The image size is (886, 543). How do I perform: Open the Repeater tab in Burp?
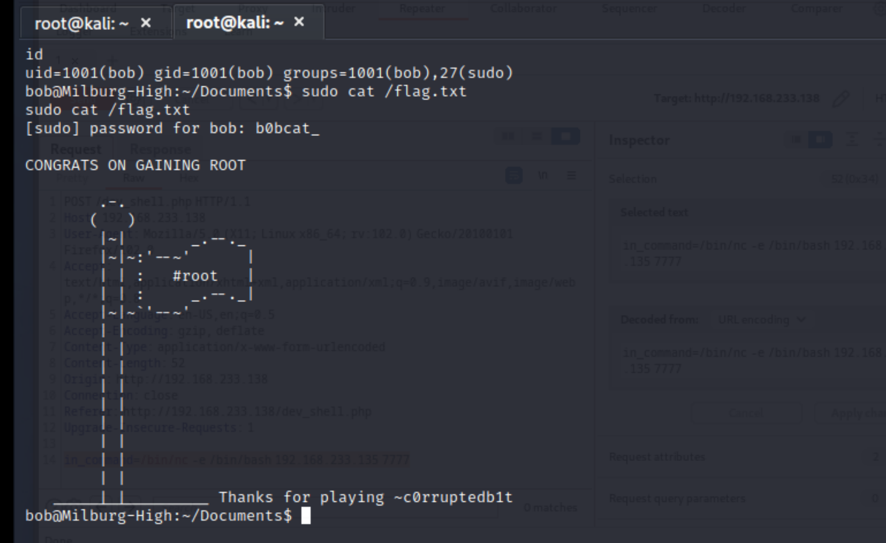coord(422,8)
